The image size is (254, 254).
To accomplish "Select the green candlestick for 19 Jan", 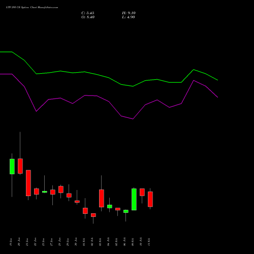I will pyautogui.click(x=12, y=167).
